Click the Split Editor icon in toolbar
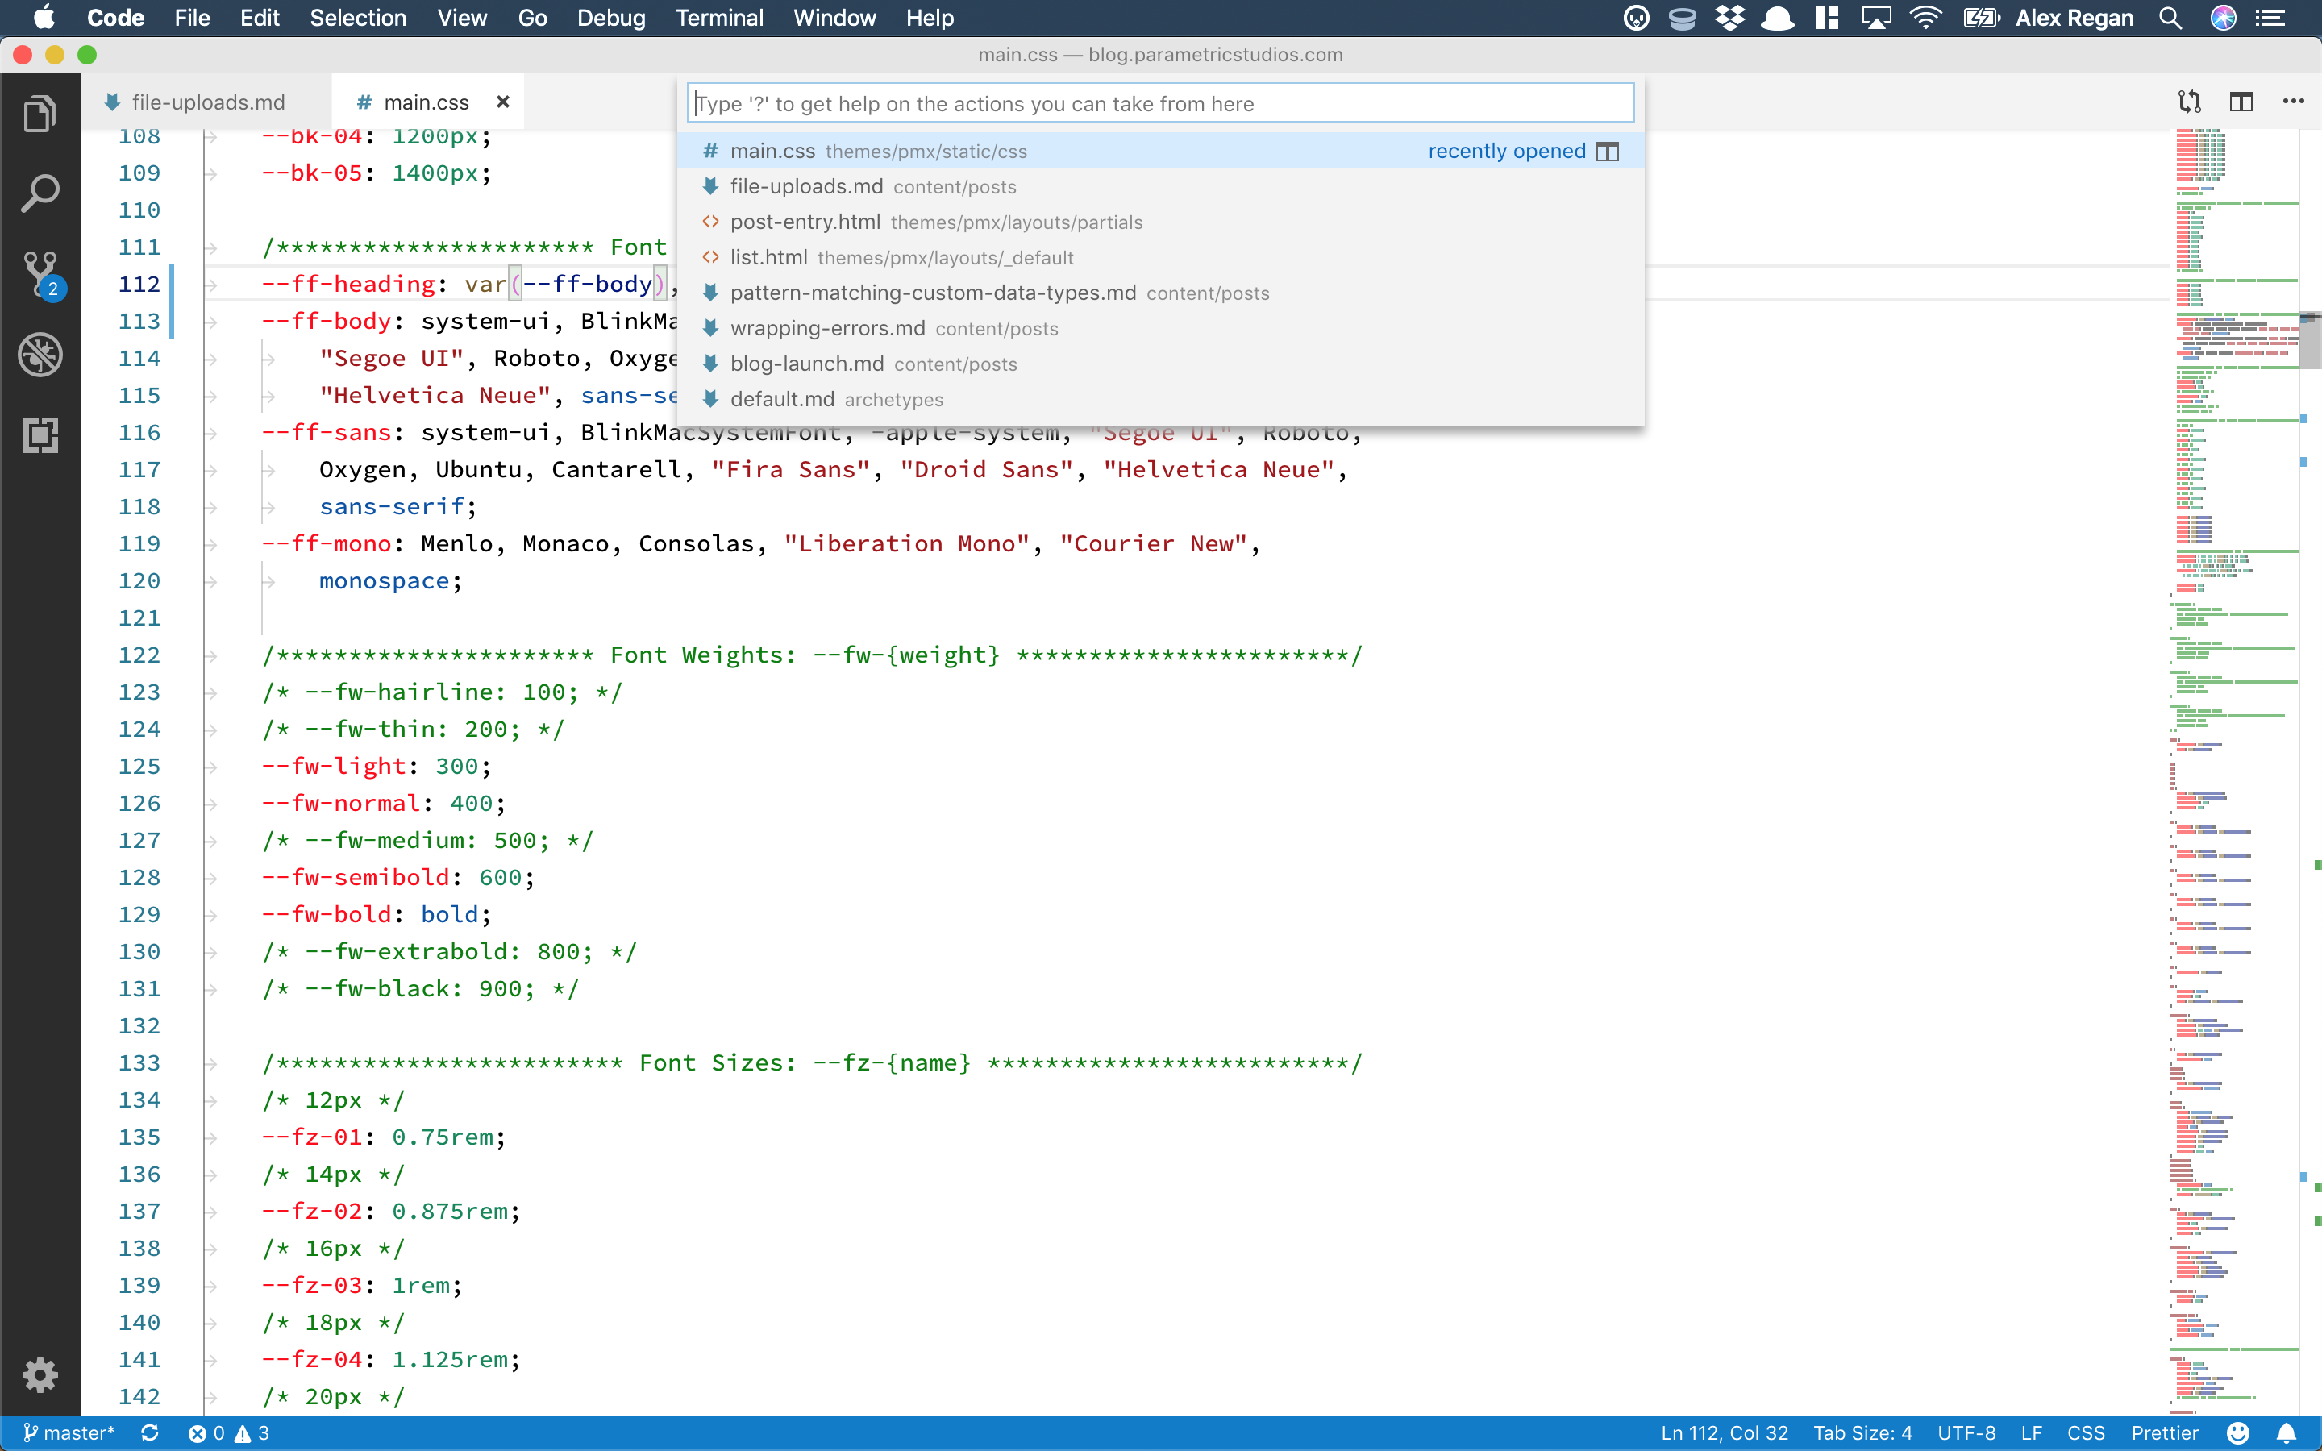The width and height of the screenshot is (2322, 1451). tap(2241, 102)
